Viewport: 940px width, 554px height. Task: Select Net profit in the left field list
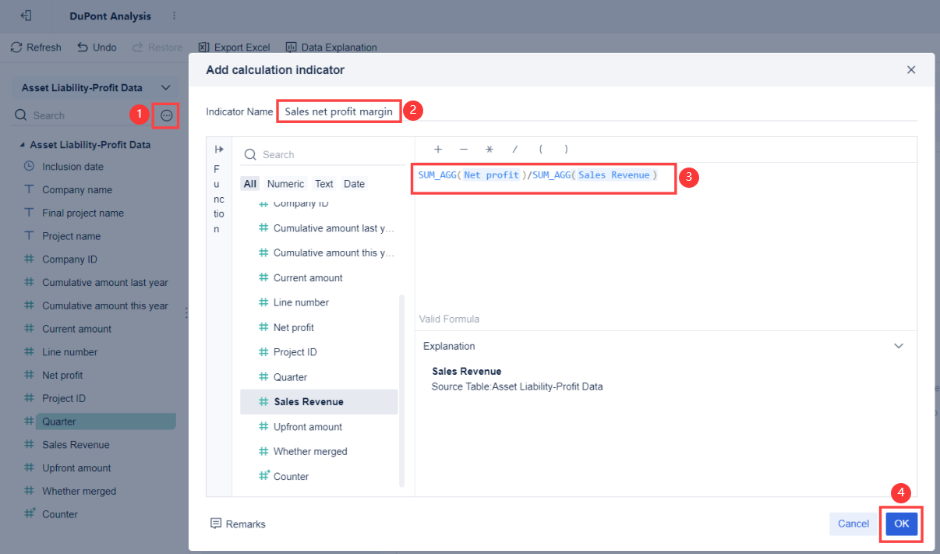coord(62,376)
